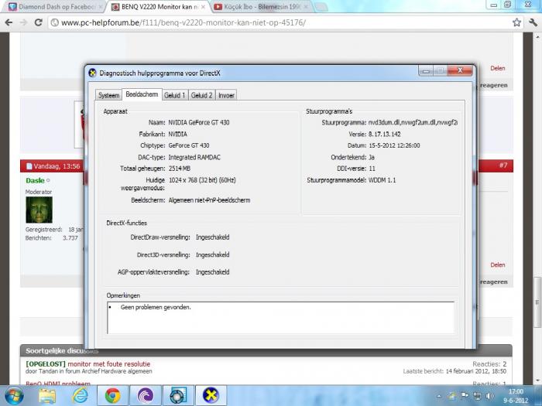Switch to Google Chrome in the taskbar
This screenshot has height=406, width=542.
coord(113,396)
